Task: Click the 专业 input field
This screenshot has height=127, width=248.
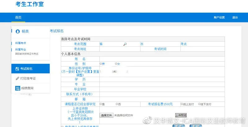Action: 162,84
